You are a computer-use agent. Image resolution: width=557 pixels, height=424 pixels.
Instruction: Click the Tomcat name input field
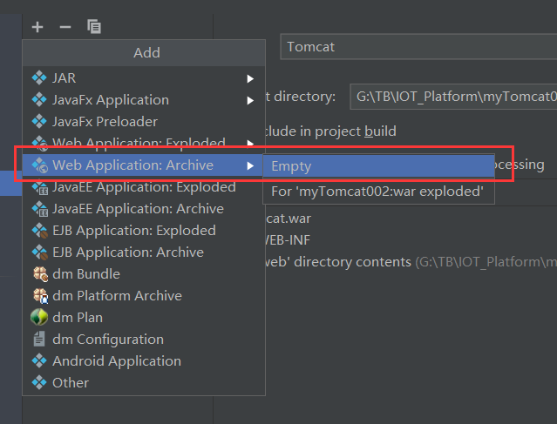(x=418, y=47)
